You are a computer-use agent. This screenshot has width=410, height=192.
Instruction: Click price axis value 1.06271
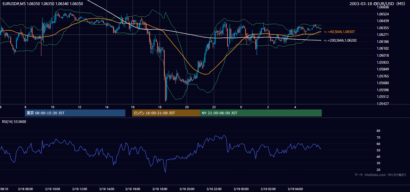(383, 35)
